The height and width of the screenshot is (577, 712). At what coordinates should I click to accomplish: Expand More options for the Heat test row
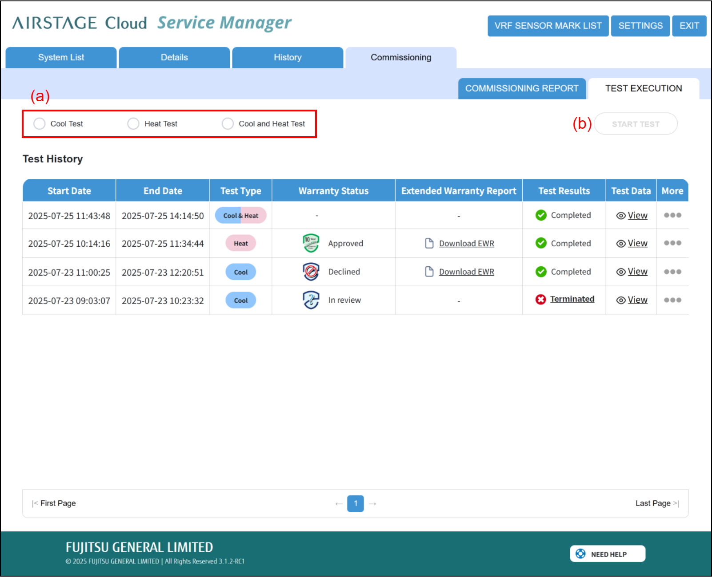pyautogui.click(x=672, y=243)
